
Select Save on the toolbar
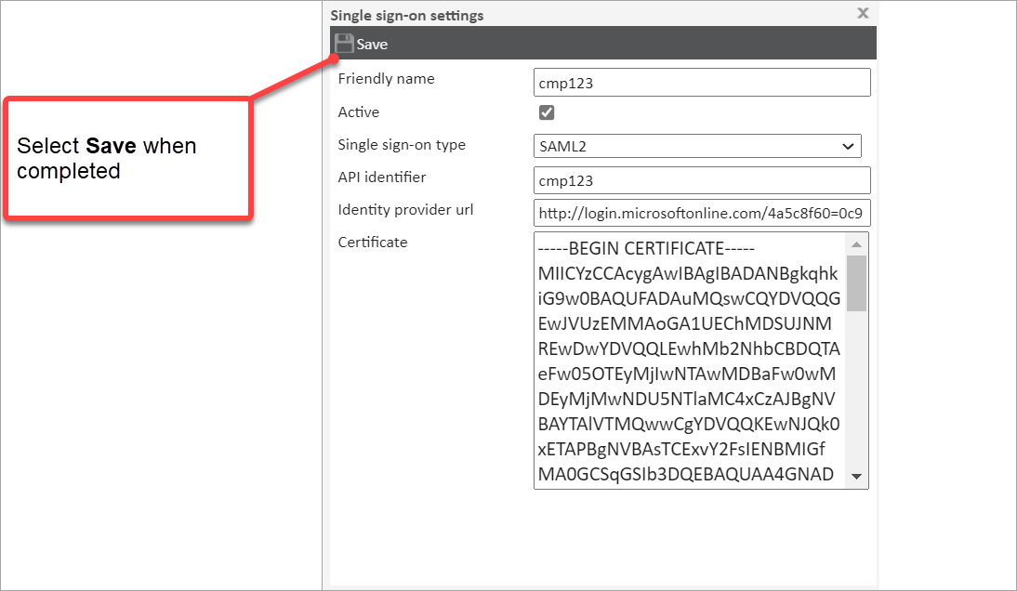363,43
